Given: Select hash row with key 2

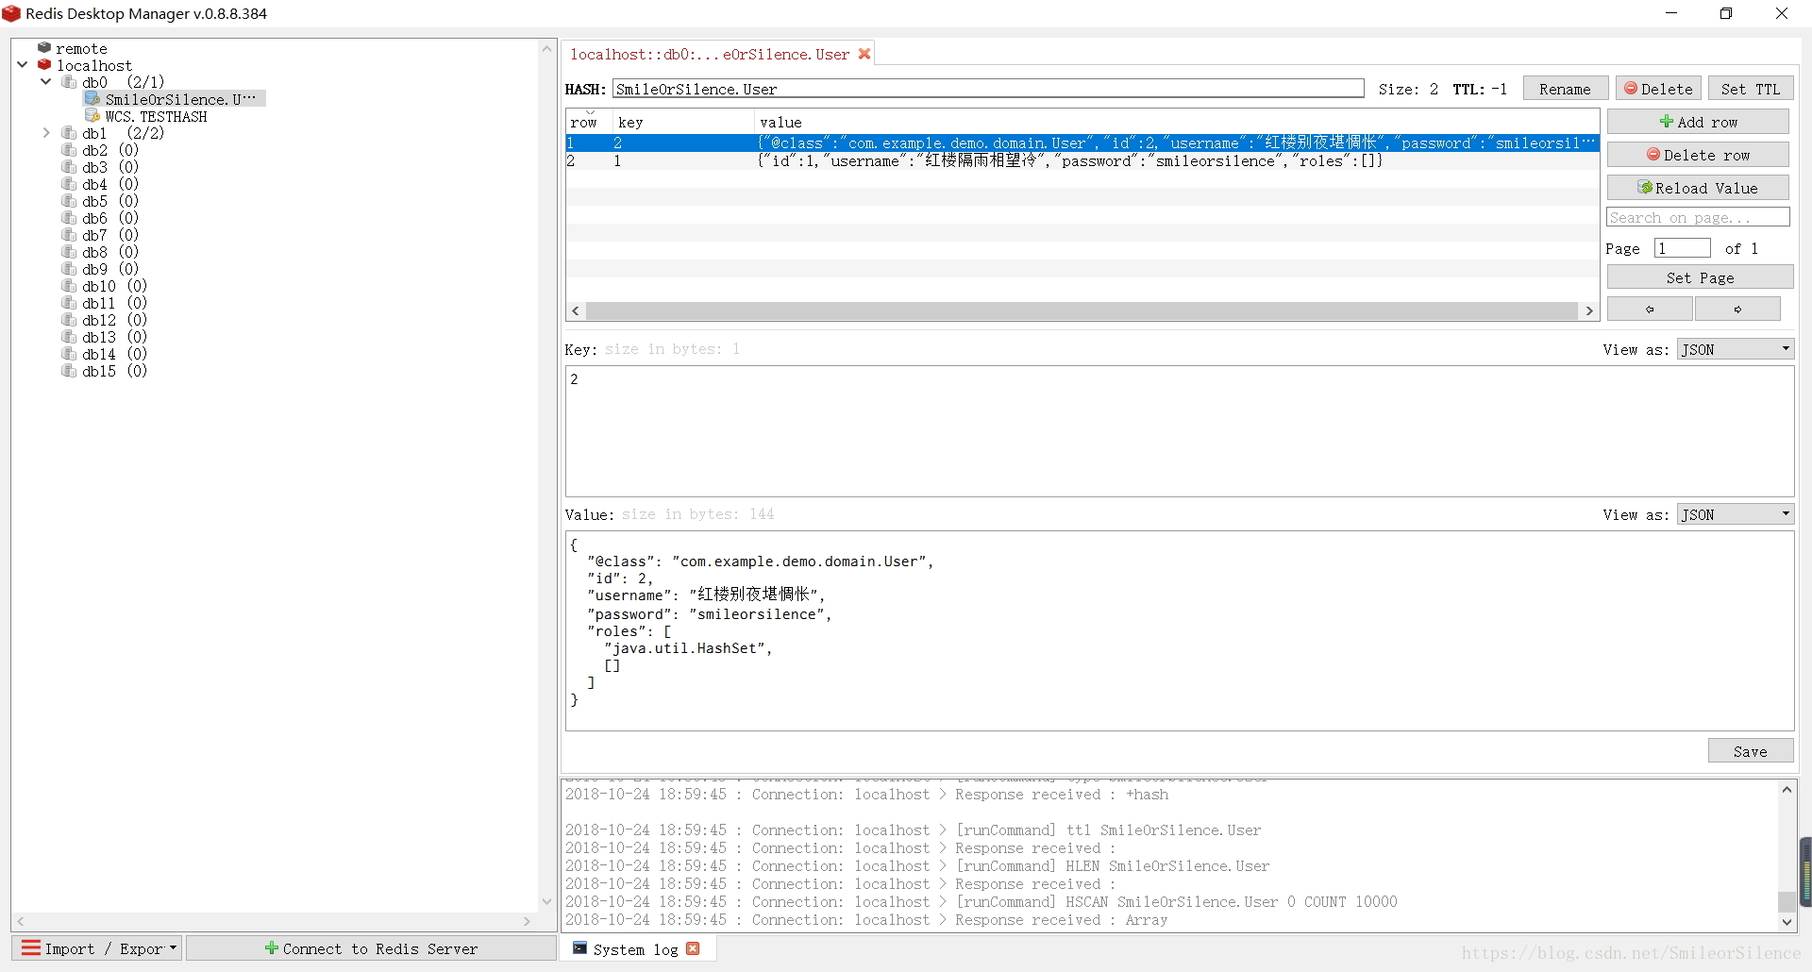Looking at the screenshot, I should (1082, 143).
